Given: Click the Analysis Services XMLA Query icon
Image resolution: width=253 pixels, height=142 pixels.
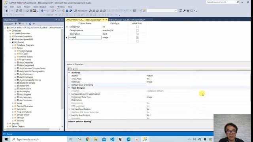Looking at the screenshot, I should coord(101,11).
